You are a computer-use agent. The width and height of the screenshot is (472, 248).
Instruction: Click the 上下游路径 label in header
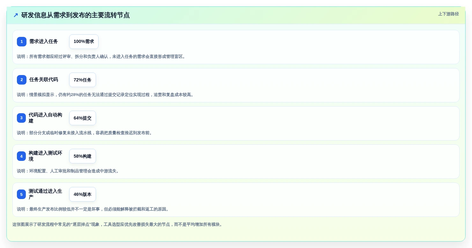[x=448, y=14]
